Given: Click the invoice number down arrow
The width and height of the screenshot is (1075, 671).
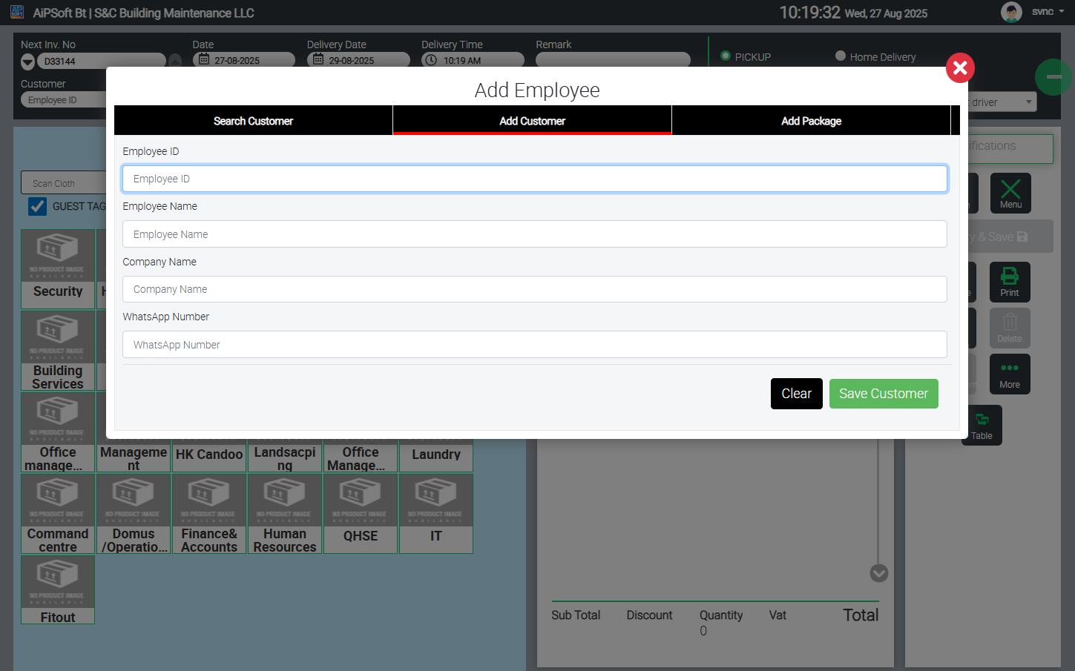Looking at the screenshot, I should pos(27,62).
